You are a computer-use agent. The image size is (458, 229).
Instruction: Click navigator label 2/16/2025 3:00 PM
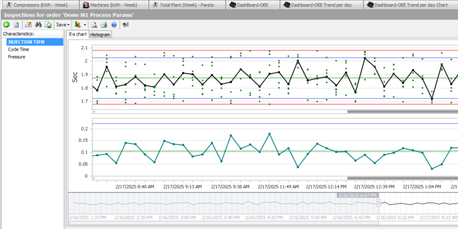[x=177, y=218]
